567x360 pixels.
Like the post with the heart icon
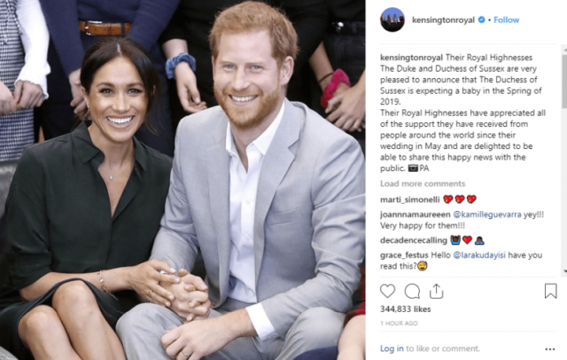(x=387, y=291)
